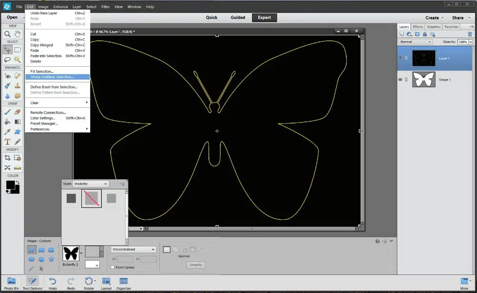Image resolution: width=477 pixels, height=293 pixels.
Task: Select the Crop tool
Action: tap(8, 157)
